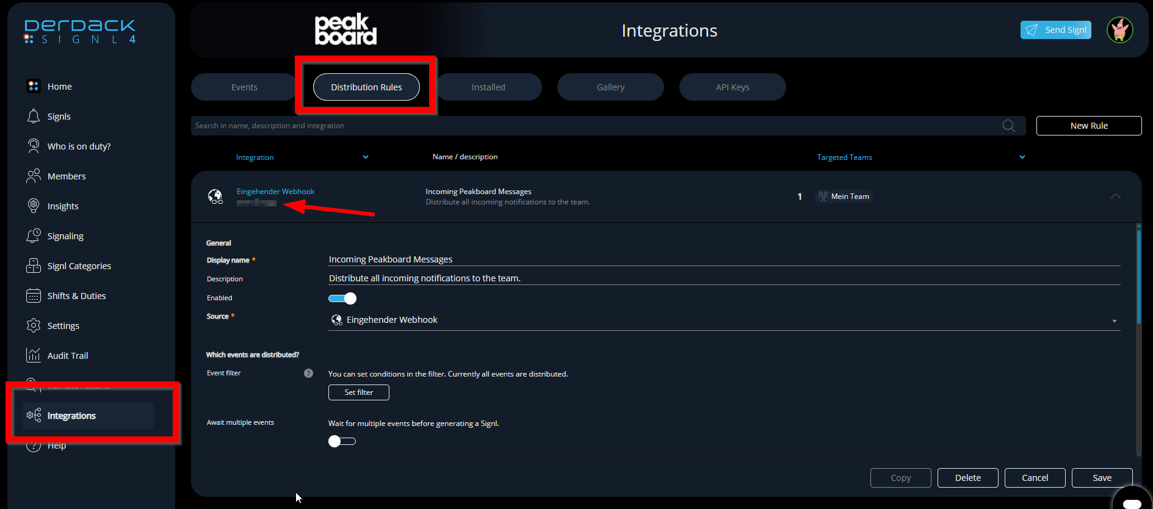The height and width of the screenshot is (509, 1153).
Task: Open the Targeted Teams filter chevron
Action: pos(1022,157)
